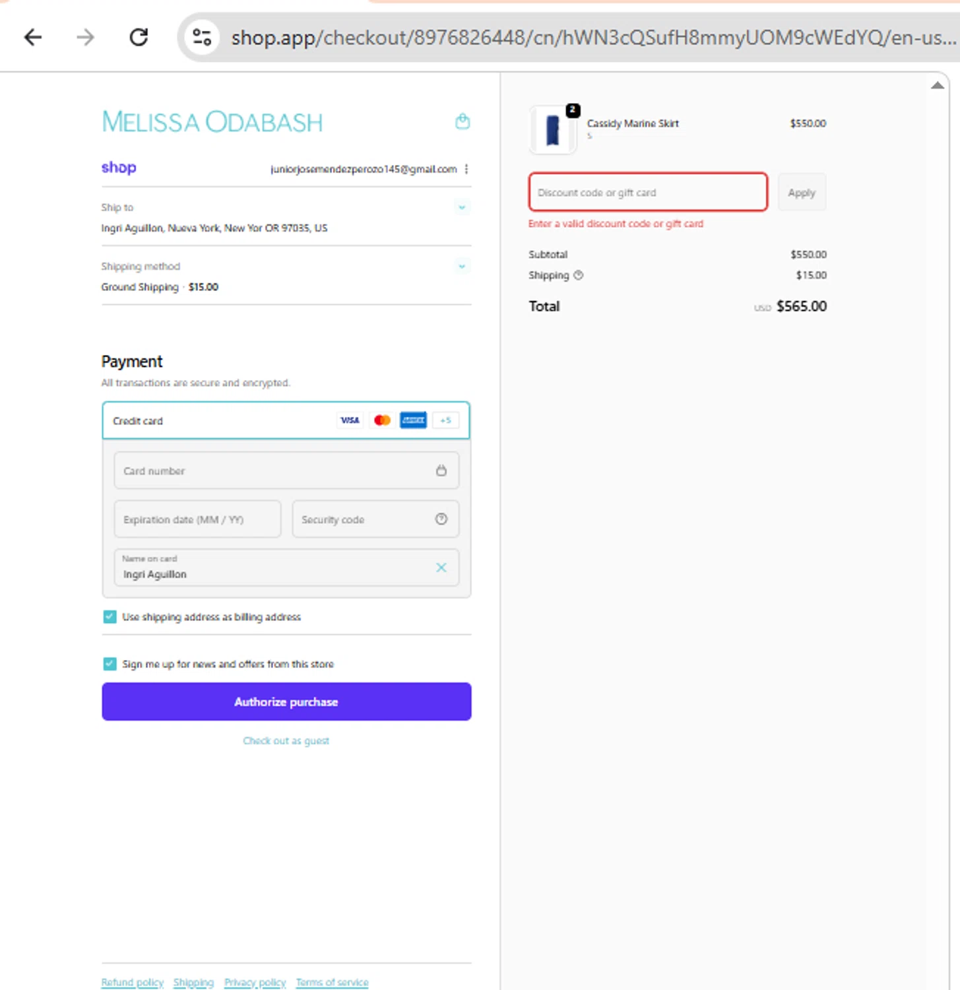Expand the Ship to section
This screenshot has height=990, width=960.
coord(462,207)
